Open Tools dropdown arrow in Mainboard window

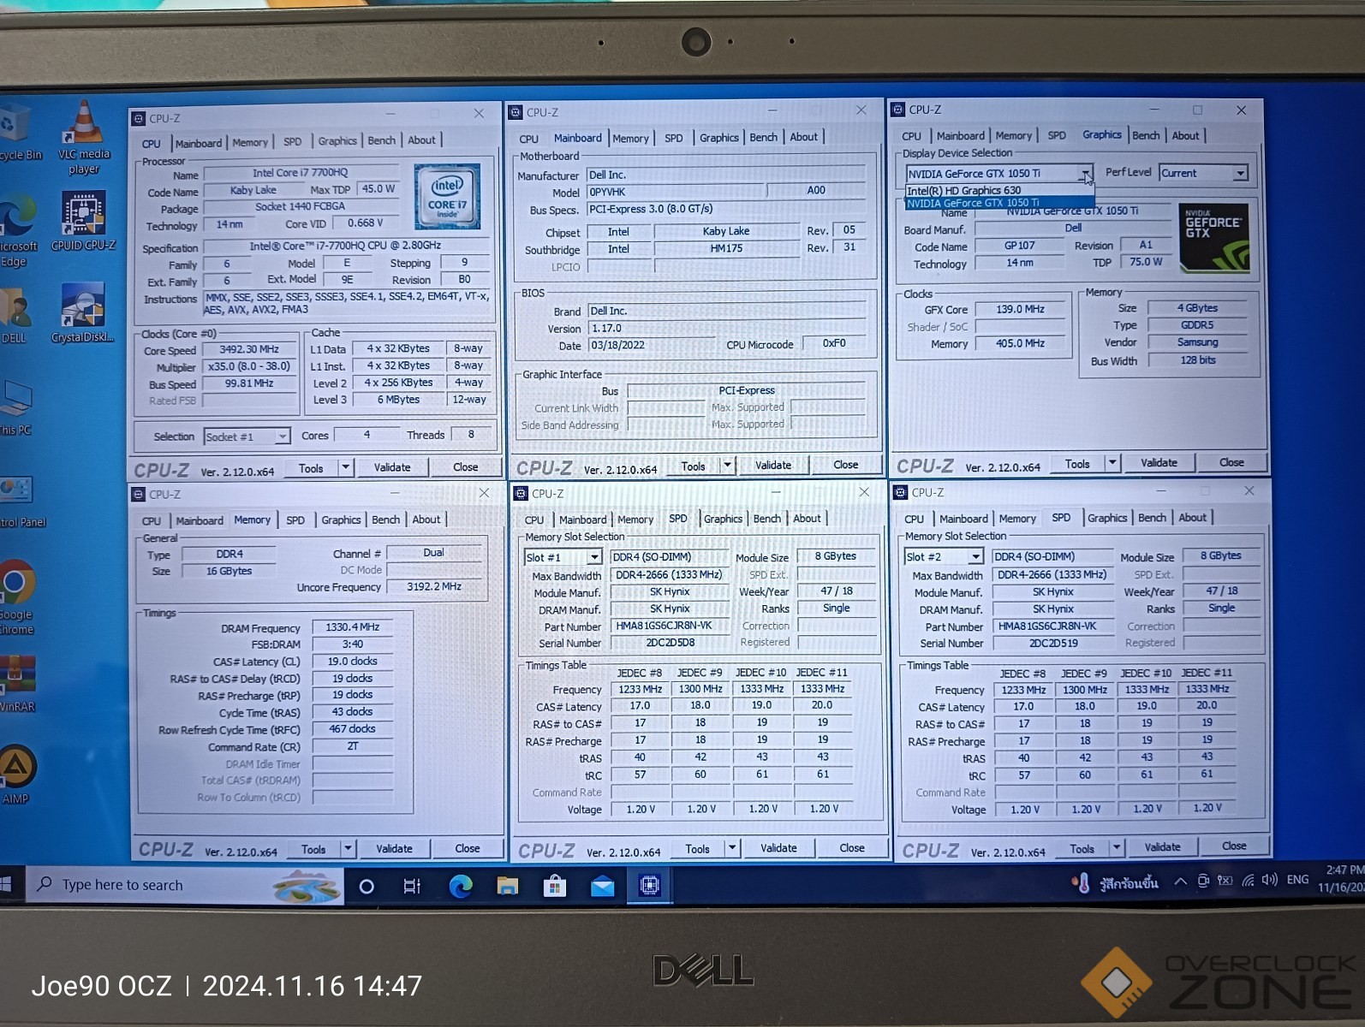[x=728, y=465]
